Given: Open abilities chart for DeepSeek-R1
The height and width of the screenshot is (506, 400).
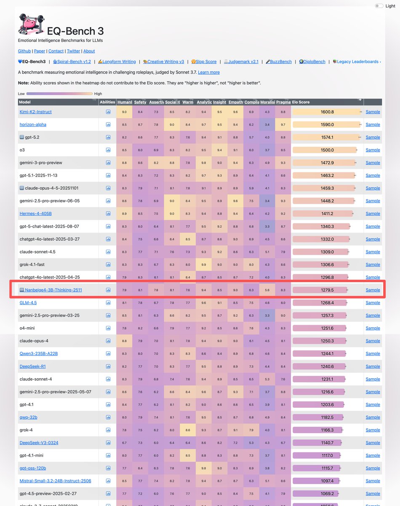Looking at the screenshot, I should click(108, 366).
